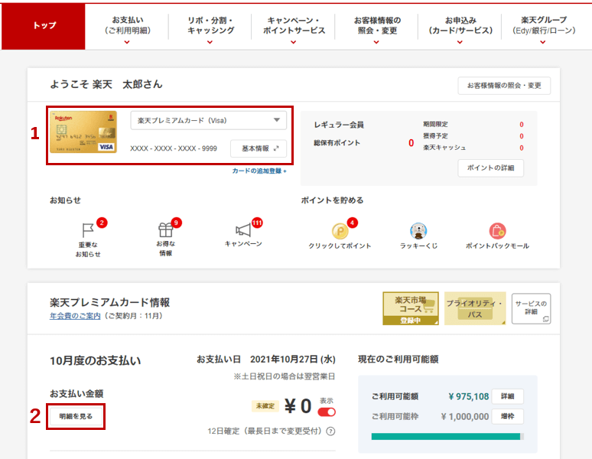592x459 pixels.
Task: Click the レギュラー会員 membership label
Action: pos(339,125)
